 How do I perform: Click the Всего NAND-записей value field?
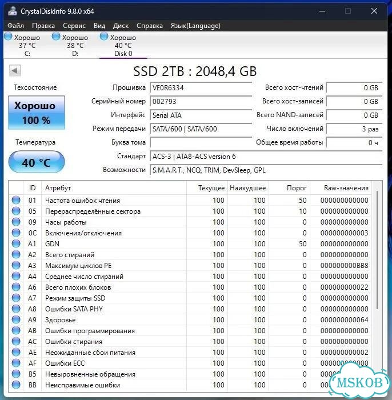click(x=354, y=115)
